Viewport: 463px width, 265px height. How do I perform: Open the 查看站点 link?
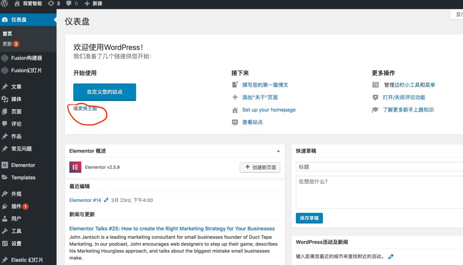[x=252, y=122]
